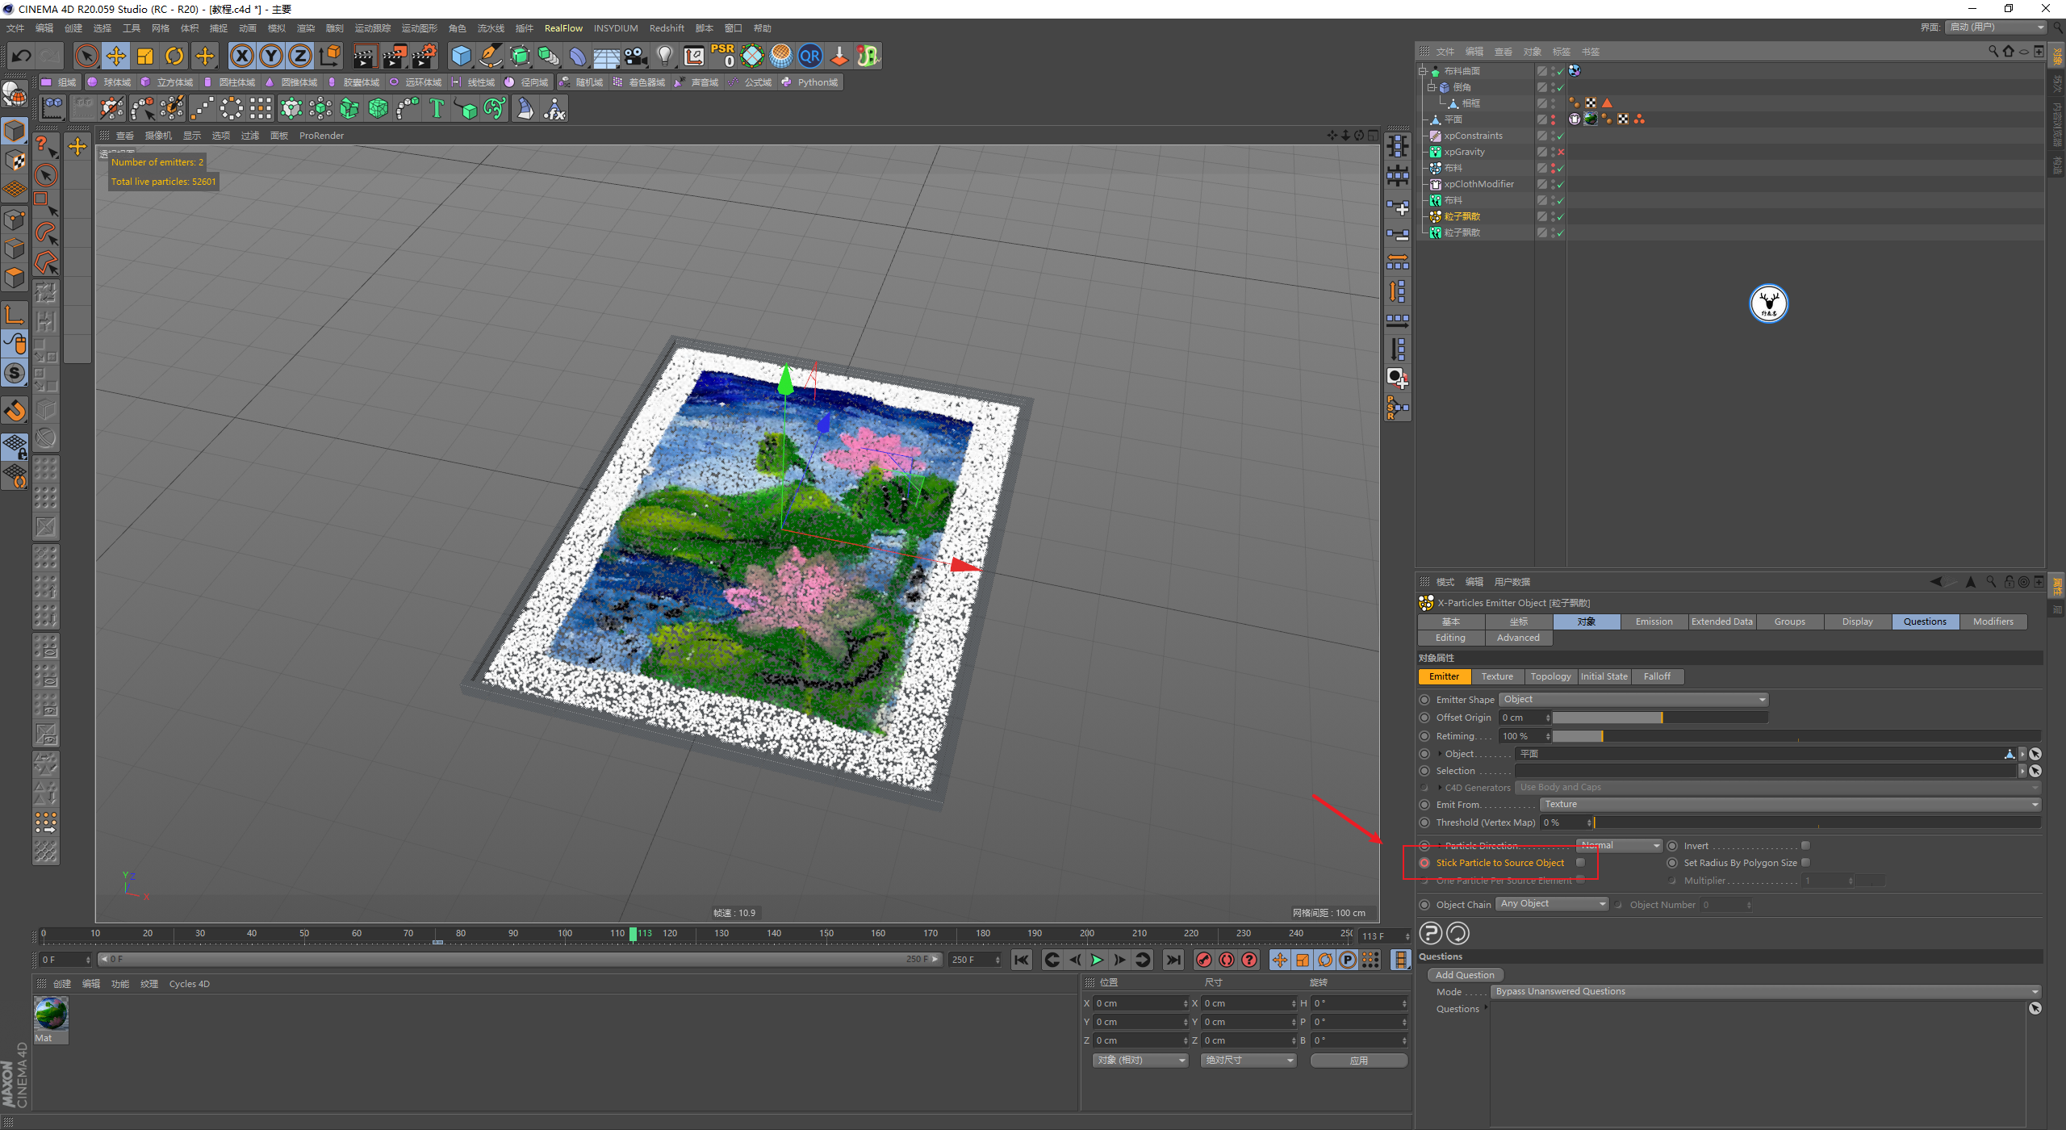Toggle the Invert checkbox
The height and width of the screenshot is (1130, 2066).
click(x=1806, y=846)
